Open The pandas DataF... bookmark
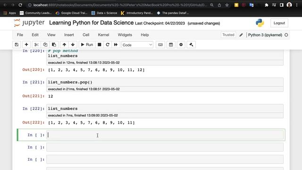 [x=173, y=13]
